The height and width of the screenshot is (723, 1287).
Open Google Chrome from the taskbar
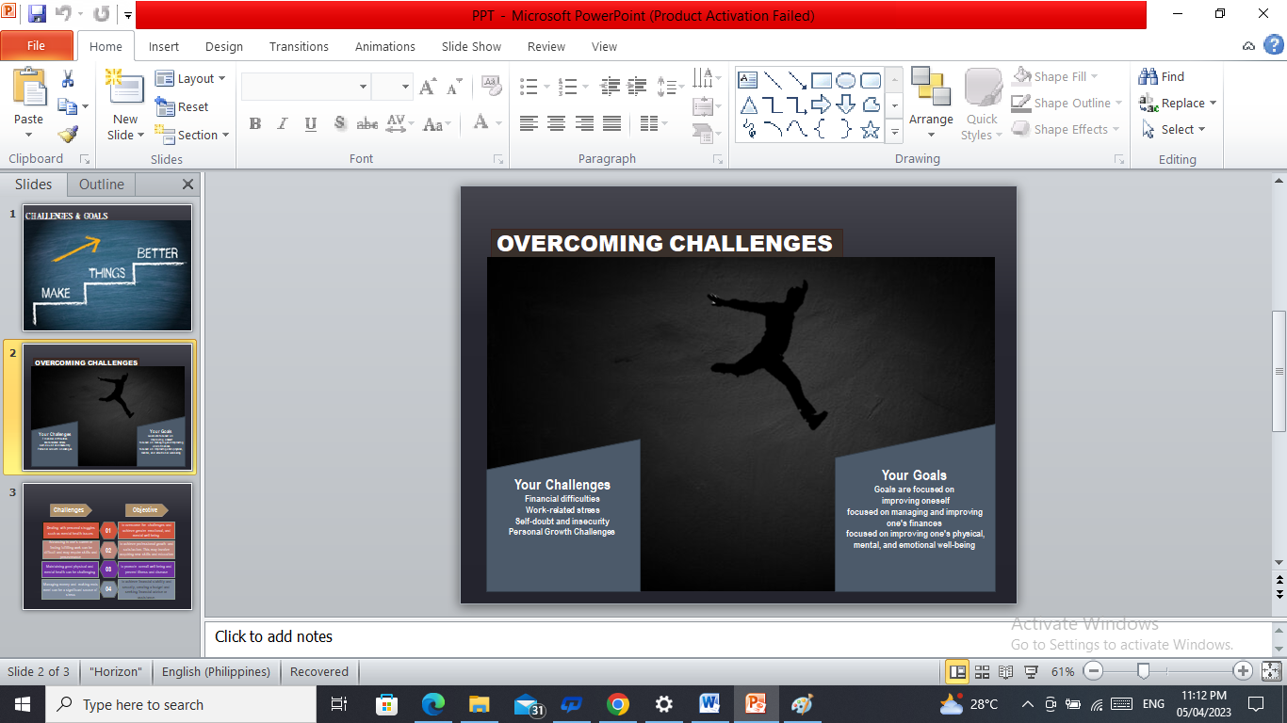click(618, 703)
